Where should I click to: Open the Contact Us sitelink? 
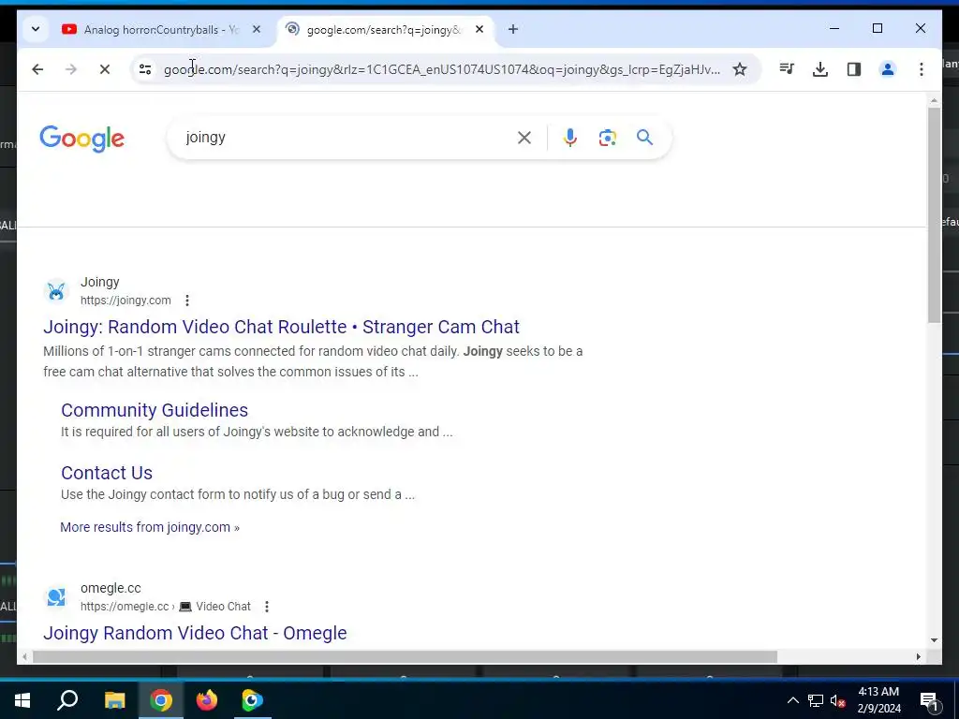[x=107, y=473]
